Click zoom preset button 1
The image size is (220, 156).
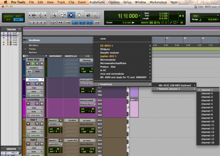pos(30,22)
